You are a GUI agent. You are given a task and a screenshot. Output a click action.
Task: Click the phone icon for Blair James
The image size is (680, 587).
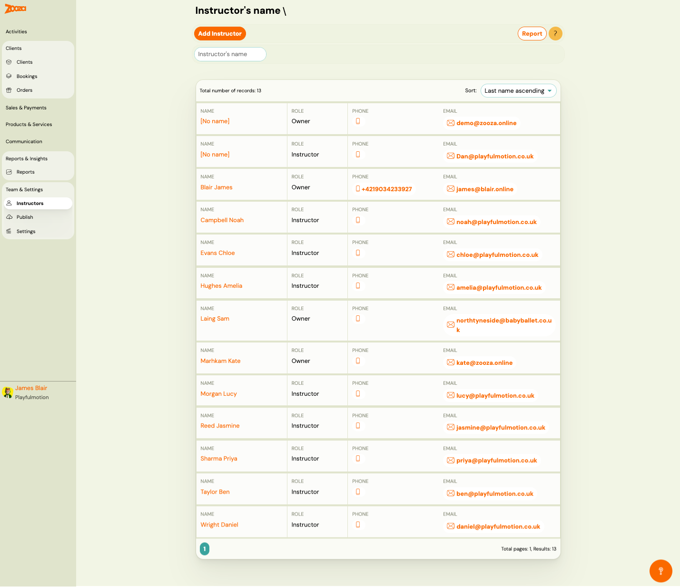[x=357, y=188]
